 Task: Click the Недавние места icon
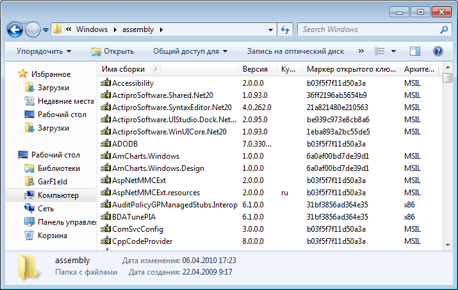[x=29, y=101]
